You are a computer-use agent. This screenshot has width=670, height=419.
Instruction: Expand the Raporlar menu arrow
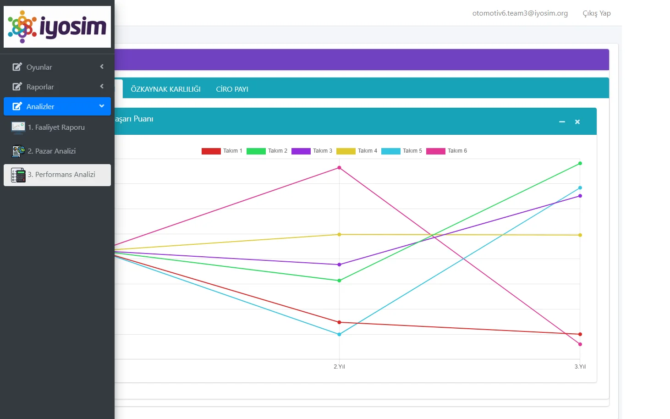(x=102, y=86)
